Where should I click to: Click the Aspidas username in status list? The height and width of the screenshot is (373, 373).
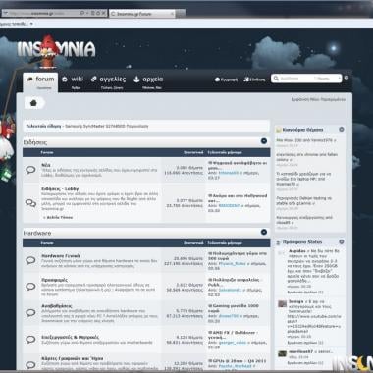pos(297,251)
